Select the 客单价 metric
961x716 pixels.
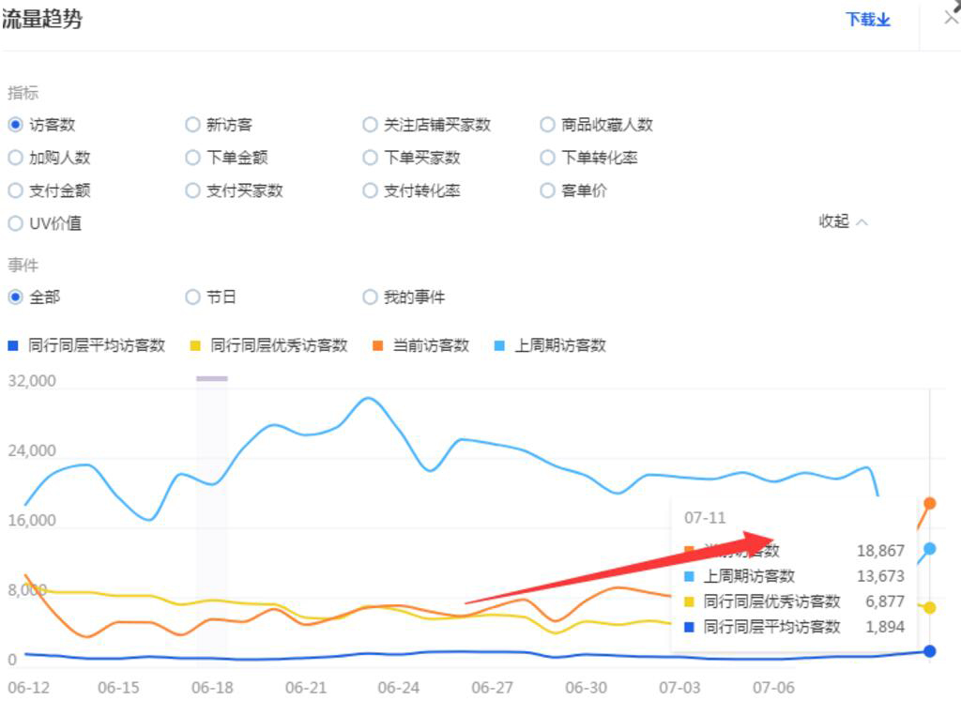pos(547,190)
